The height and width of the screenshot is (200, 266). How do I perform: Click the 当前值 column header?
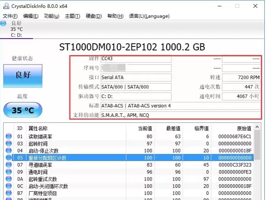[x=140, y=128]
